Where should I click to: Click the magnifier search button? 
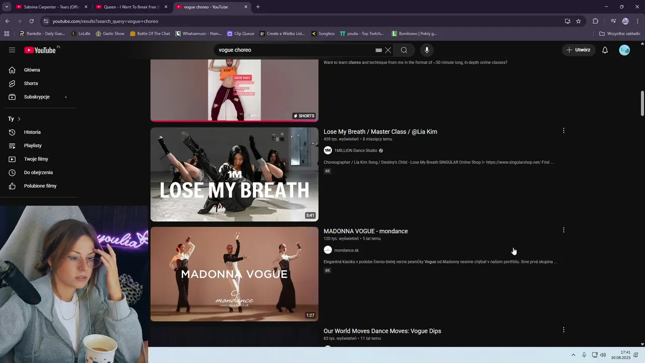pyautogui.click(x=404, y=50)
